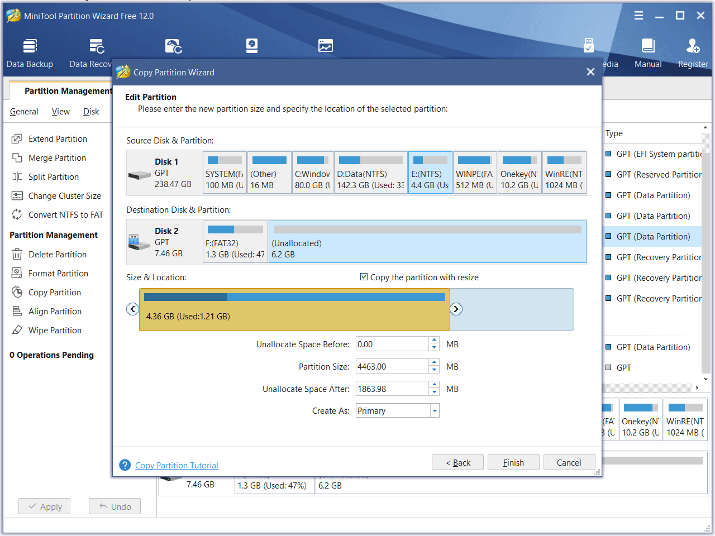
Task: Close the Copy Partition Wizard dialog
Action: click(x=590, y=72)
